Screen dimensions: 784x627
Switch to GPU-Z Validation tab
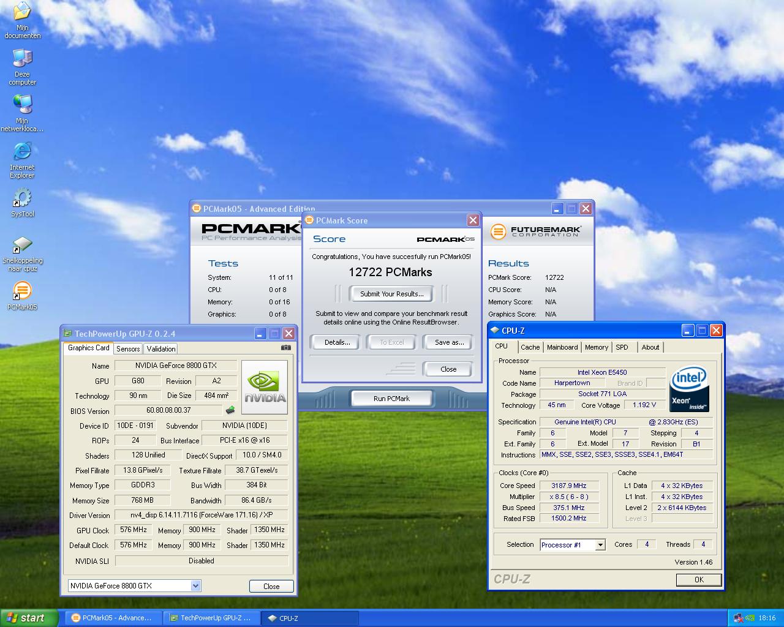point(161,348)
